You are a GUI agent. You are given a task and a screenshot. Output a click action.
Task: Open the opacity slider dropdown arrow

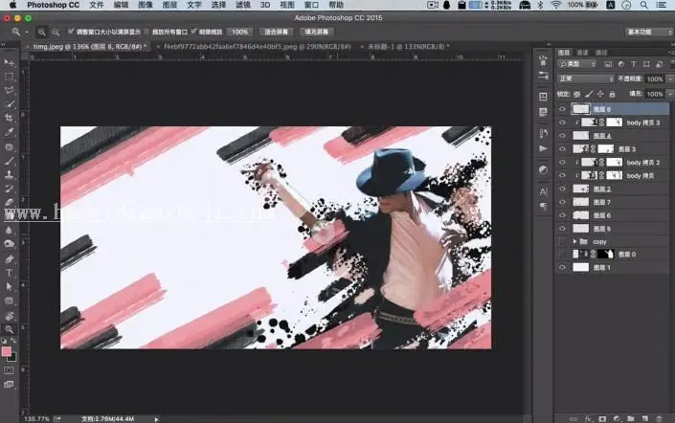(670, 78)
